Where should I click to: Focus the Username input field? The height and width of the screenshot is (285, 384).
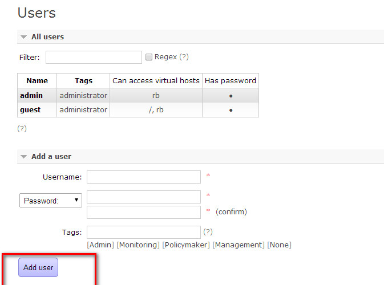pyautogui.click(x=144, y=177)
